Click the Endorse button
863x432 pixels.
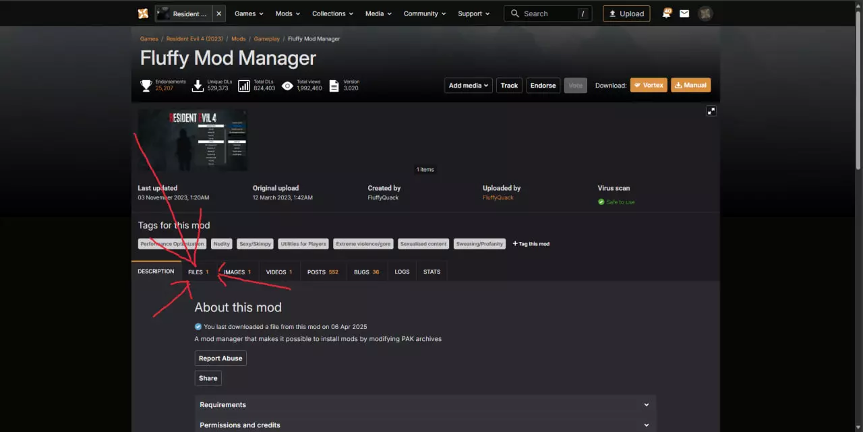coord(543,86)
